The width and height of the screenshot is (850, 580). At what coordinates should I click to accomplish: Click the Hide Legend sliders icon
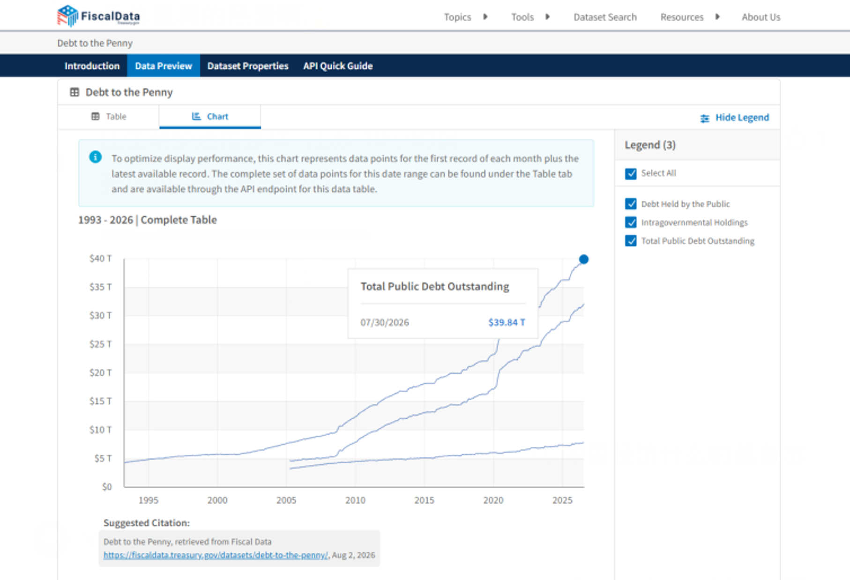[x=705, y=118]
